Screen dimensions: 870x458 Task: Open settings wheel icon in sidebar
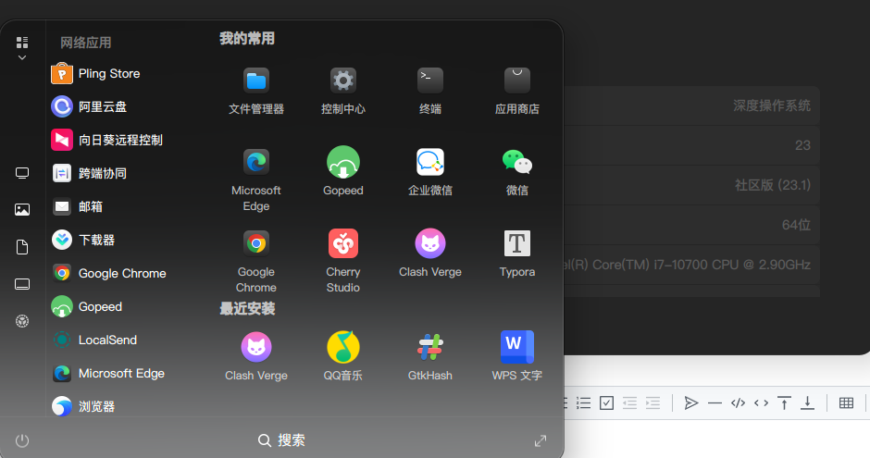point(22,321)
